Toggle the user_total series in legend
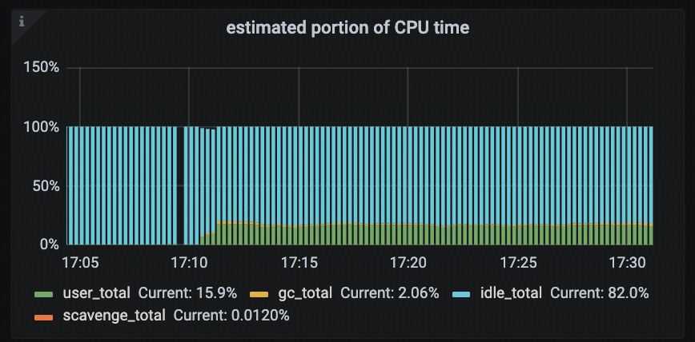The height and width of the screenshot is (342, 695). (96, 293)
